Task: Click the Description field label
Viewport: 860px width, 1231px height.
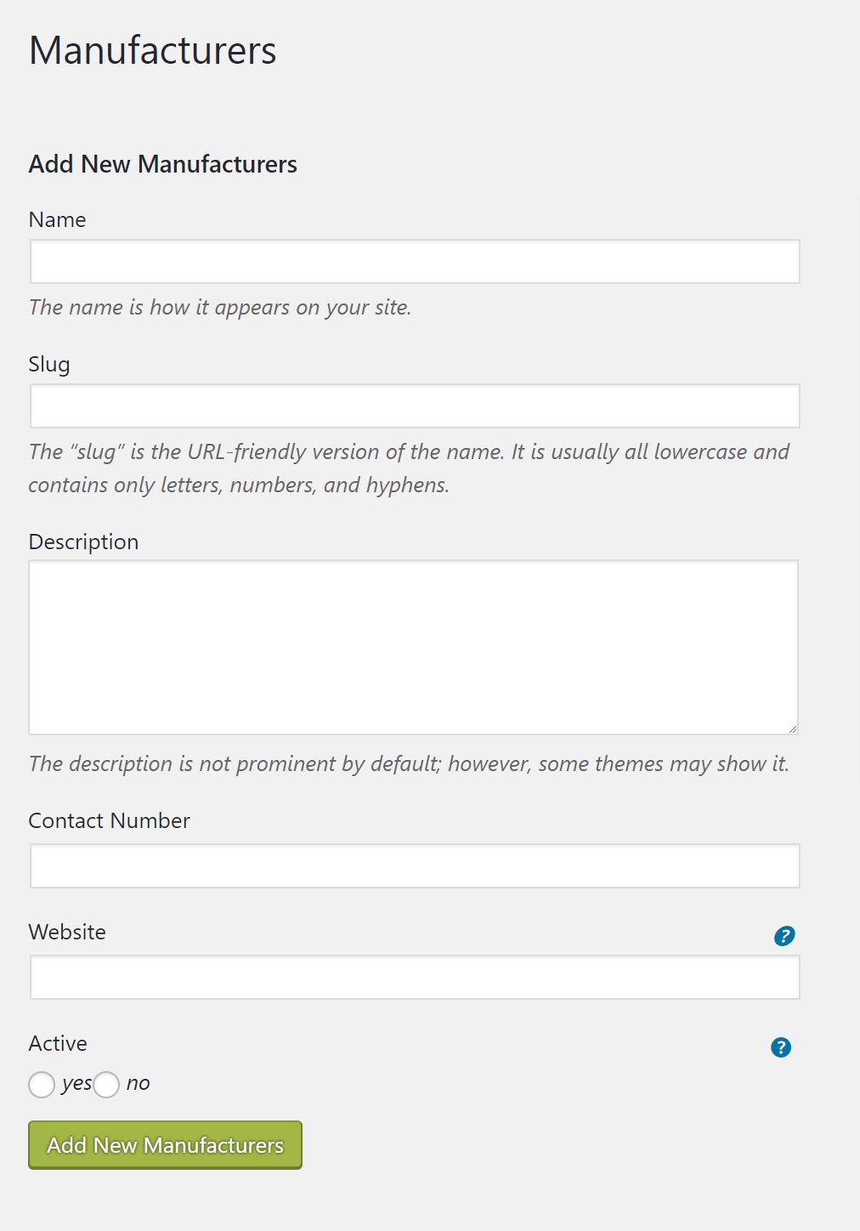Action: point(83,542)
